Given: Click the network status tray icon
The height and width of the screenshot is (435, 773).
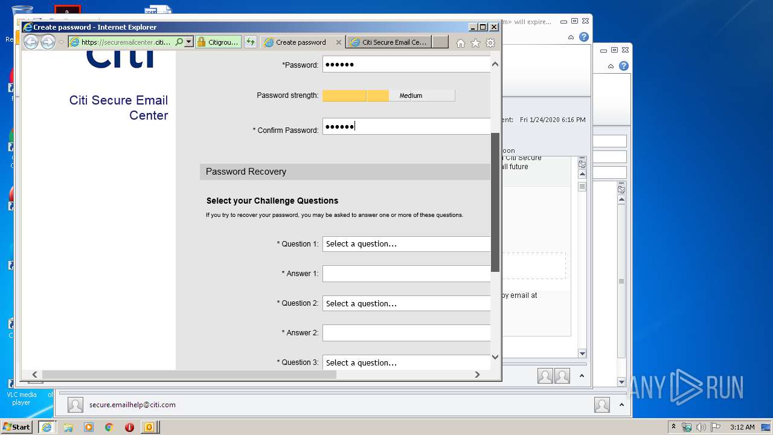Looking at the screenshot, I should tap(687, 427).
